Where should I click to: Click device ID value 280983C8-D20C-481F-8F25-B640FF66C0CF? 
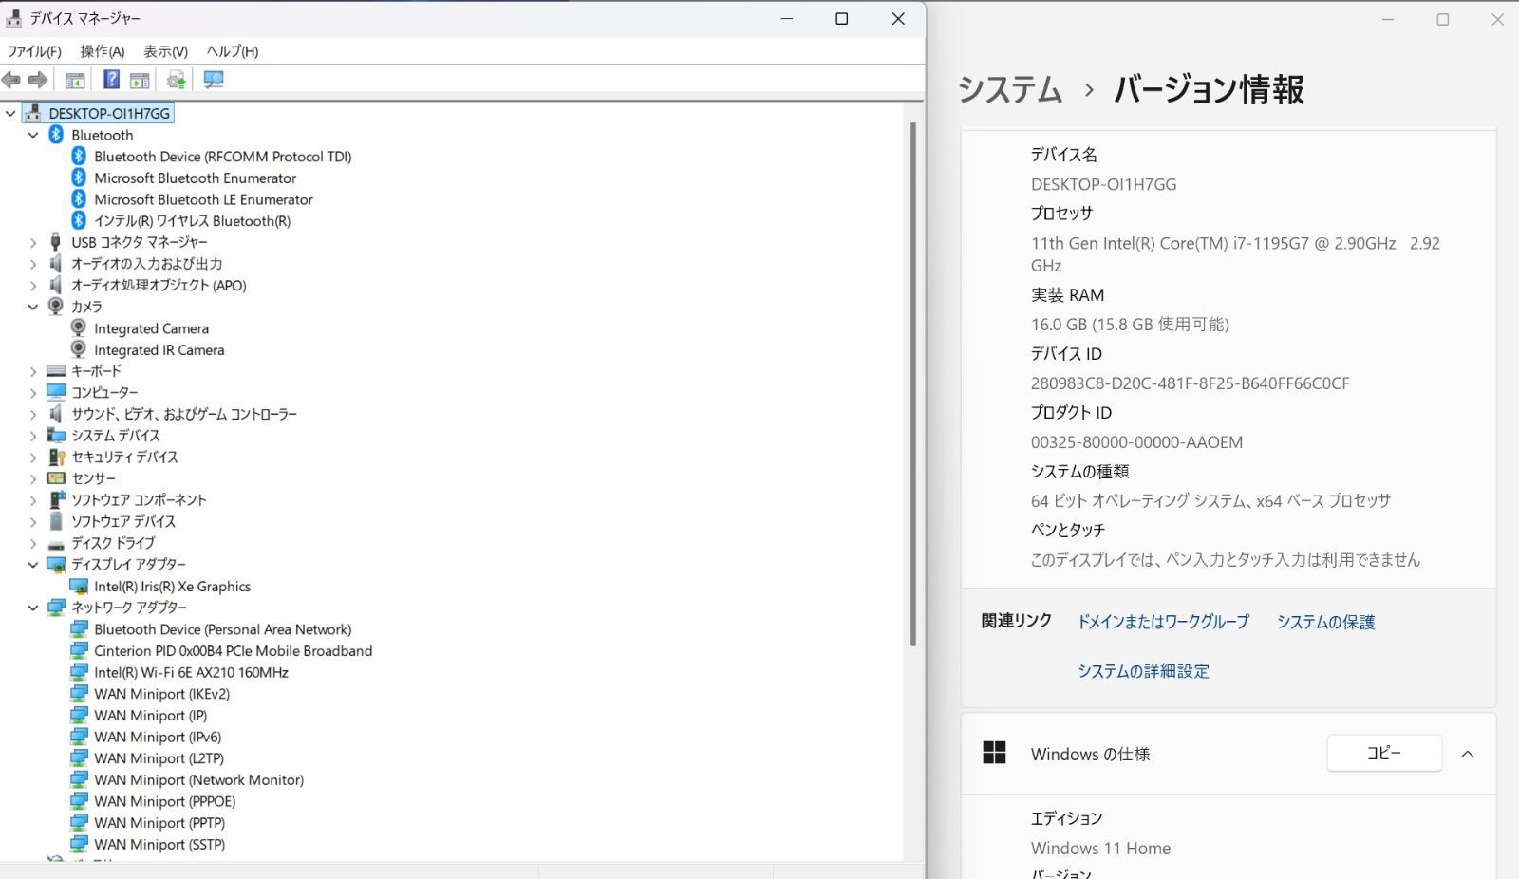tap(1190, 383)
